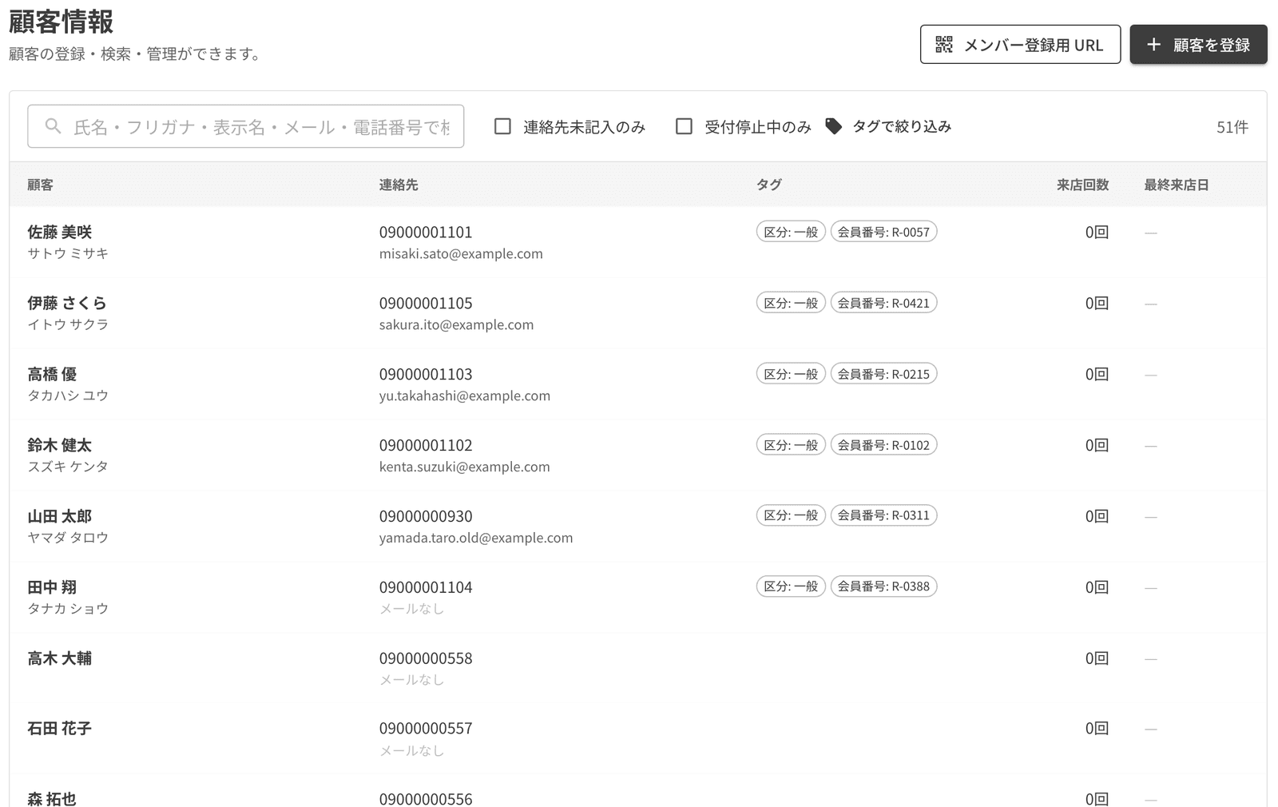Click 区分: 一般 tag in 田中 翔 row
This screenshot has height=807, width=1278.
click(x=791, y=586)
